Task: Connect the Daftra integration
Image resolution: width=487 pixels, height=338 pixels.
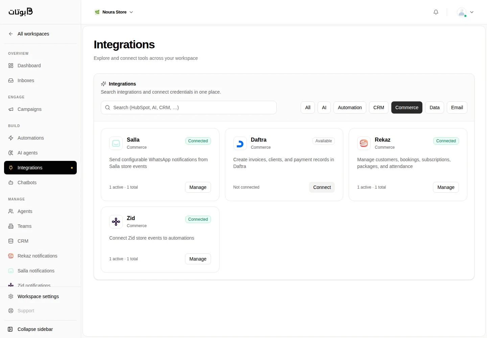Action: pos(322,187)
